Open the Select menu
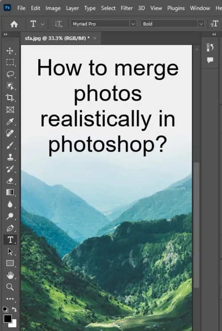The width and height of the screenshot is (222, 331). coord(108,8)
